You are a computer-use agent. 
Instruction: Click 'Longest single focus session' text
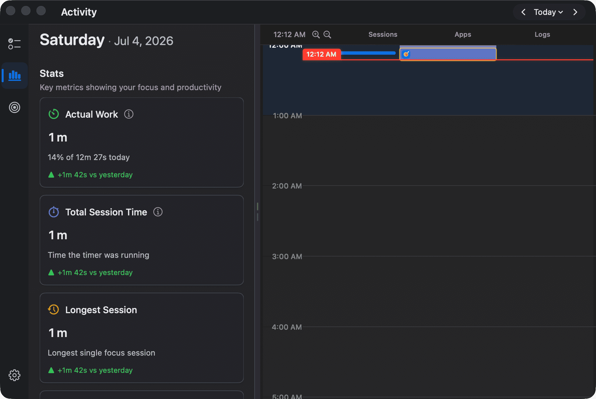pos(101,353)
